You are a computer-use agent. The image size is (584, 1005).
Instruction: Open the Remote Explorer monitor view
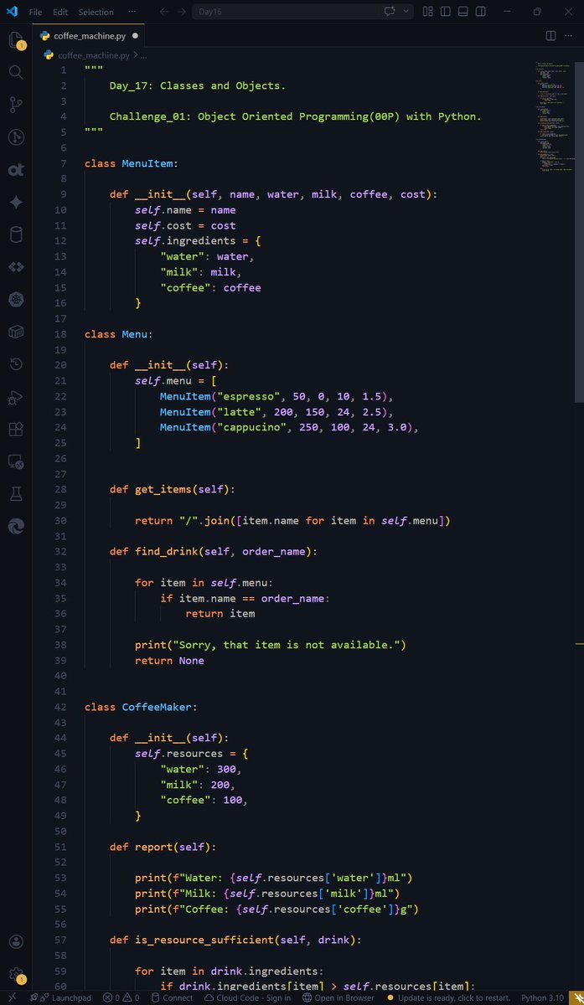pos(16,461)
